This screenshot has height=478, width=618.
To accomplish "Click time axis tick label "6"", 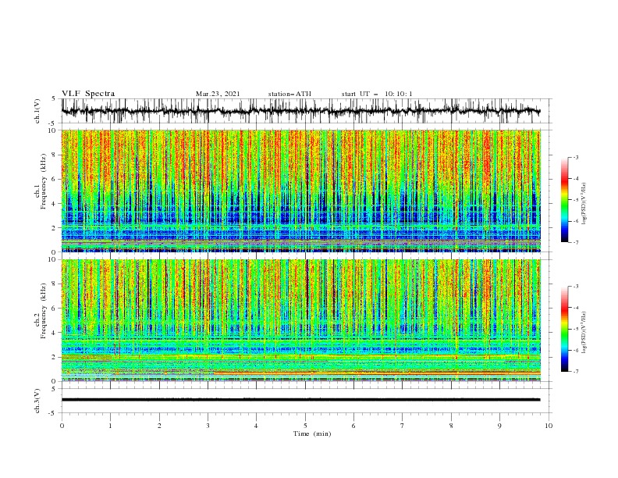I will (x=353, y=426).
